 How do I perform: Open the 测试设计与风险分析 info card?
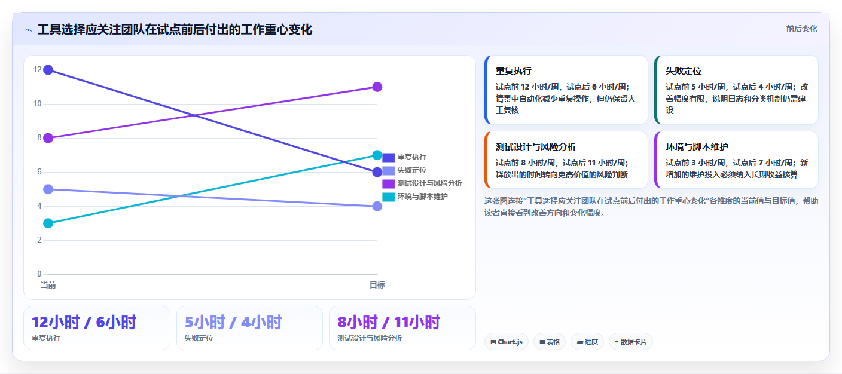[566, 160]
